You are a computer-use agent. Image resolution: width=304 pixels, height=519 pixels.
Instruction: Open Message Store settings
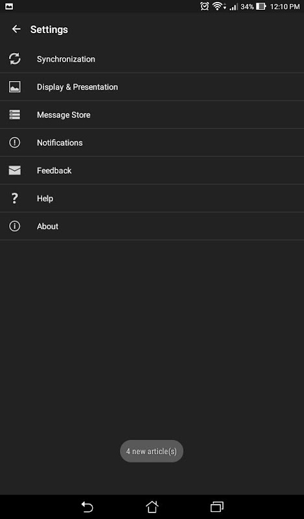point(152,115)
